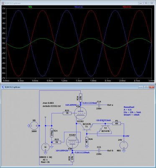
Task: Click the .include ECC82.txt directive
Action: [x=51, y=106]
